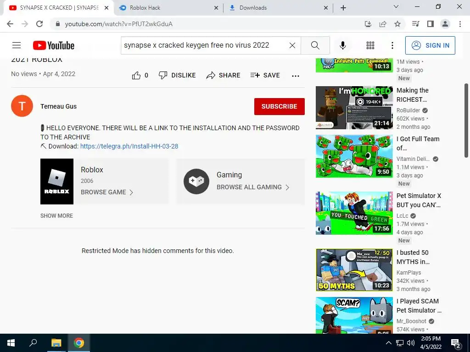Image resolution: width=470 pixels, height=352 pixels.
Task: Expand description with SHOW MORE
Action: pos(56,216)
